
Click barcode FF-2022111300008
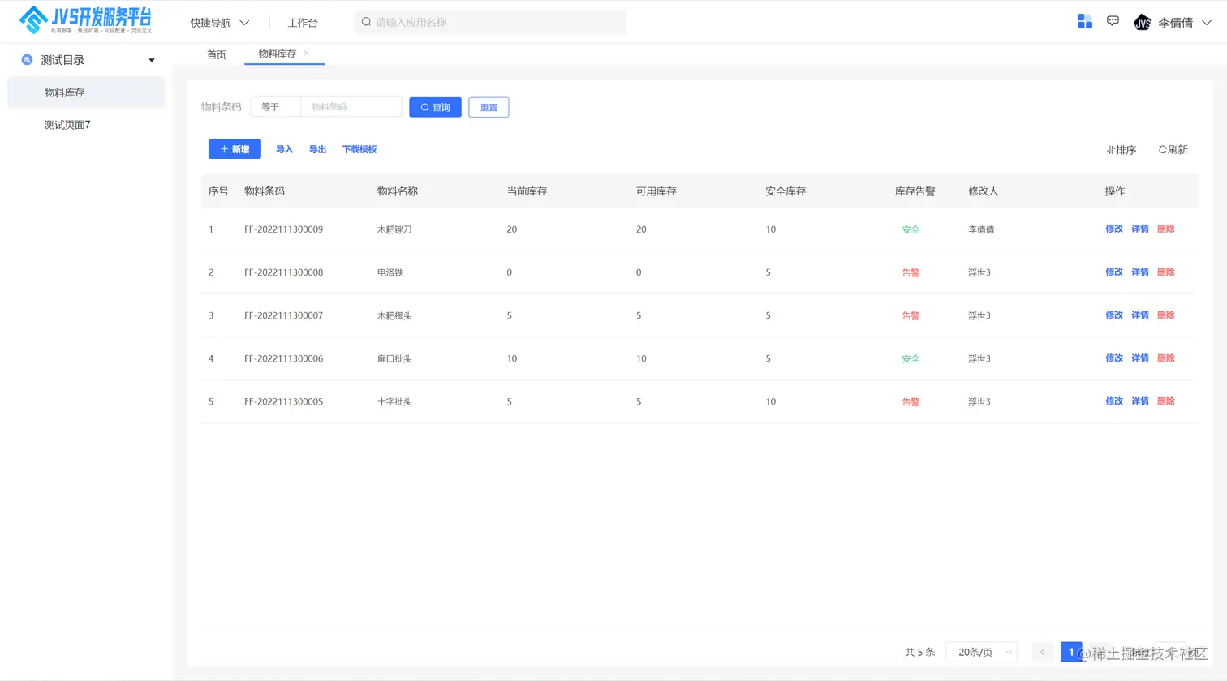coord(283,272)
